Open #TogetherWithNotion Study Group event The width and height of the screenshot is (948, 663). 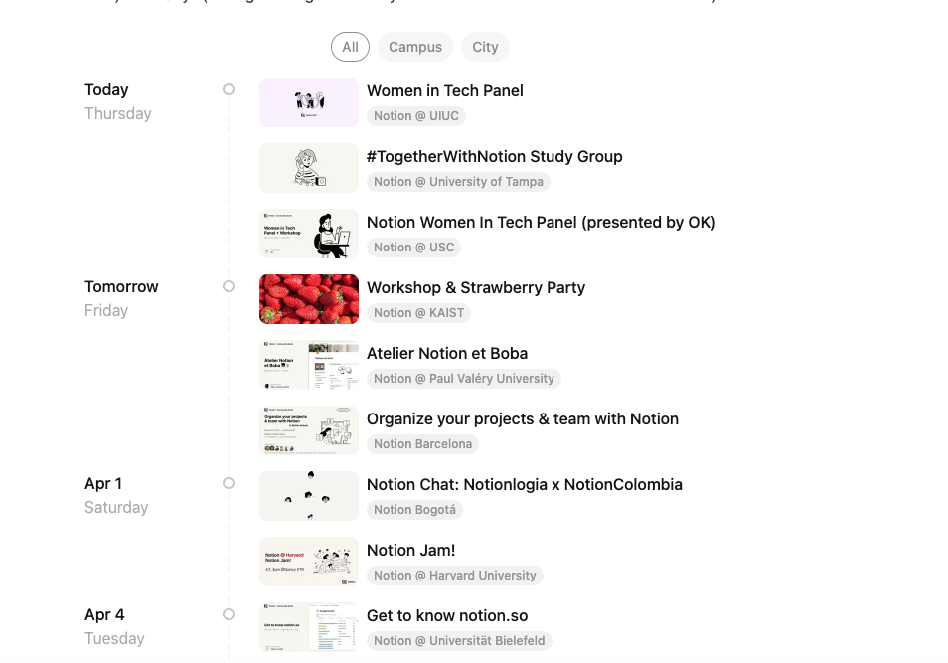[x=495, y=157]
